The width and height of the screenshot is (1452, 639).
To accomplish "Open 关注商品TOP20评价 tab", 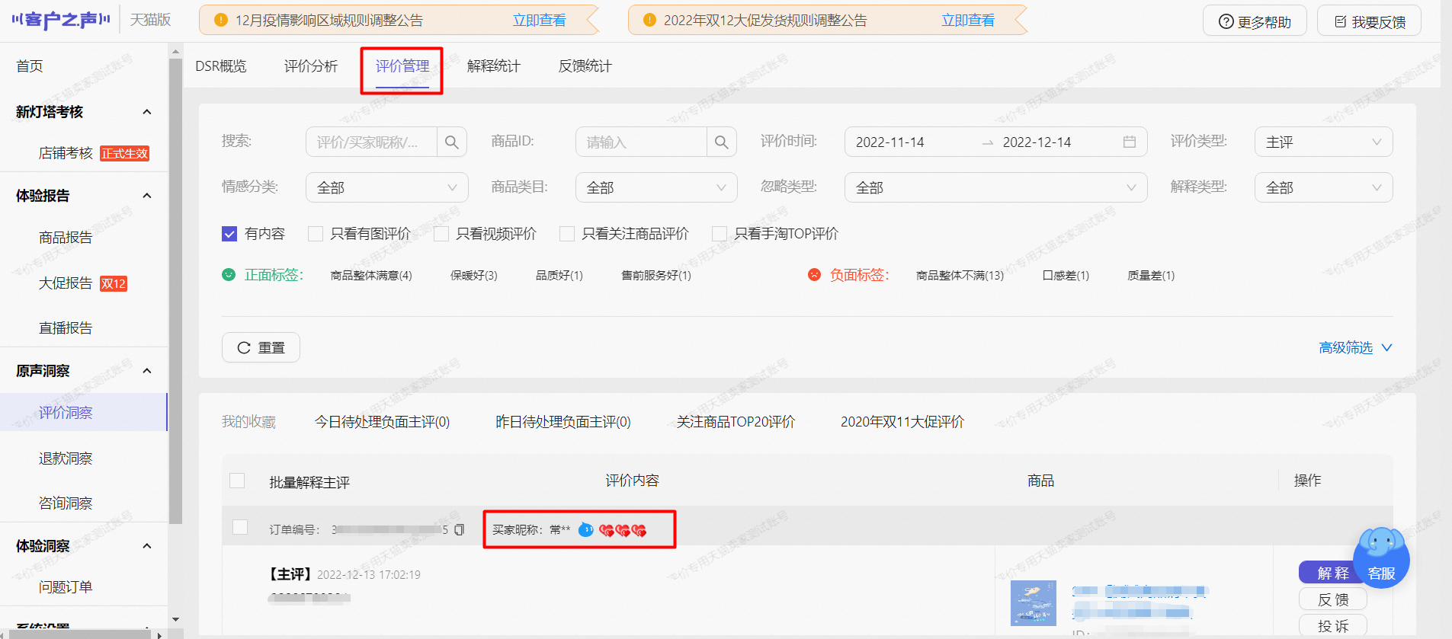I will click(736, 422).
